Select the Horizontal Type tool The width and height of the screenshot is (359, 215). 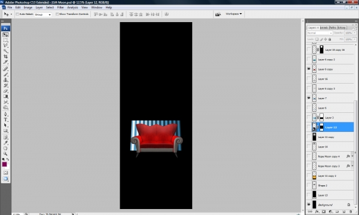pos(6,119)
